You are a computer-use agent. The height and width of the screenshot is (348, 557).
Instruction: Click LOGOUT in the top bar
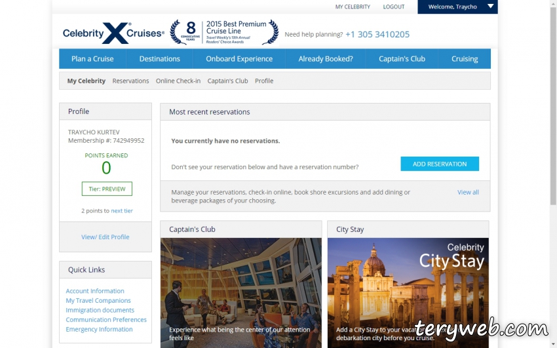pyautogui.click(x=394, y=7)
